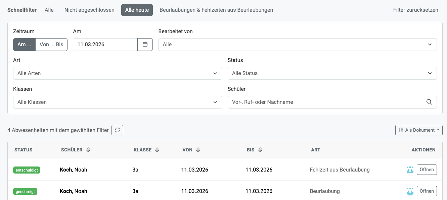The height and width of the screenshot is (200, 447).
Task: Sort the table by Klasse column
Action: coord(157,150)
